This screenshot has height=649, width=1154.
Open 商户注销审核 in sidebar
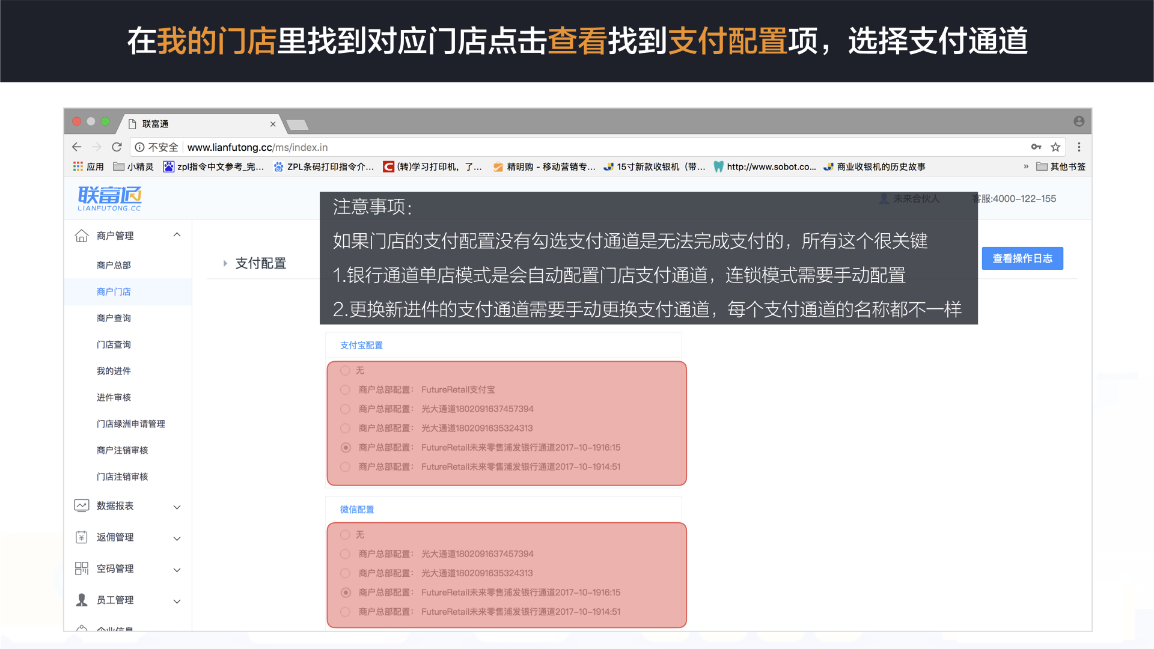(x=122, y=450)
